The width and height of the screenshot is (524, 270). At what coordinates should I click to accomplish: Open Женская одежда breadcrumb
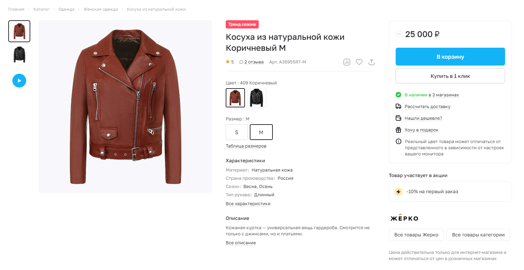[x=100, y=9]
